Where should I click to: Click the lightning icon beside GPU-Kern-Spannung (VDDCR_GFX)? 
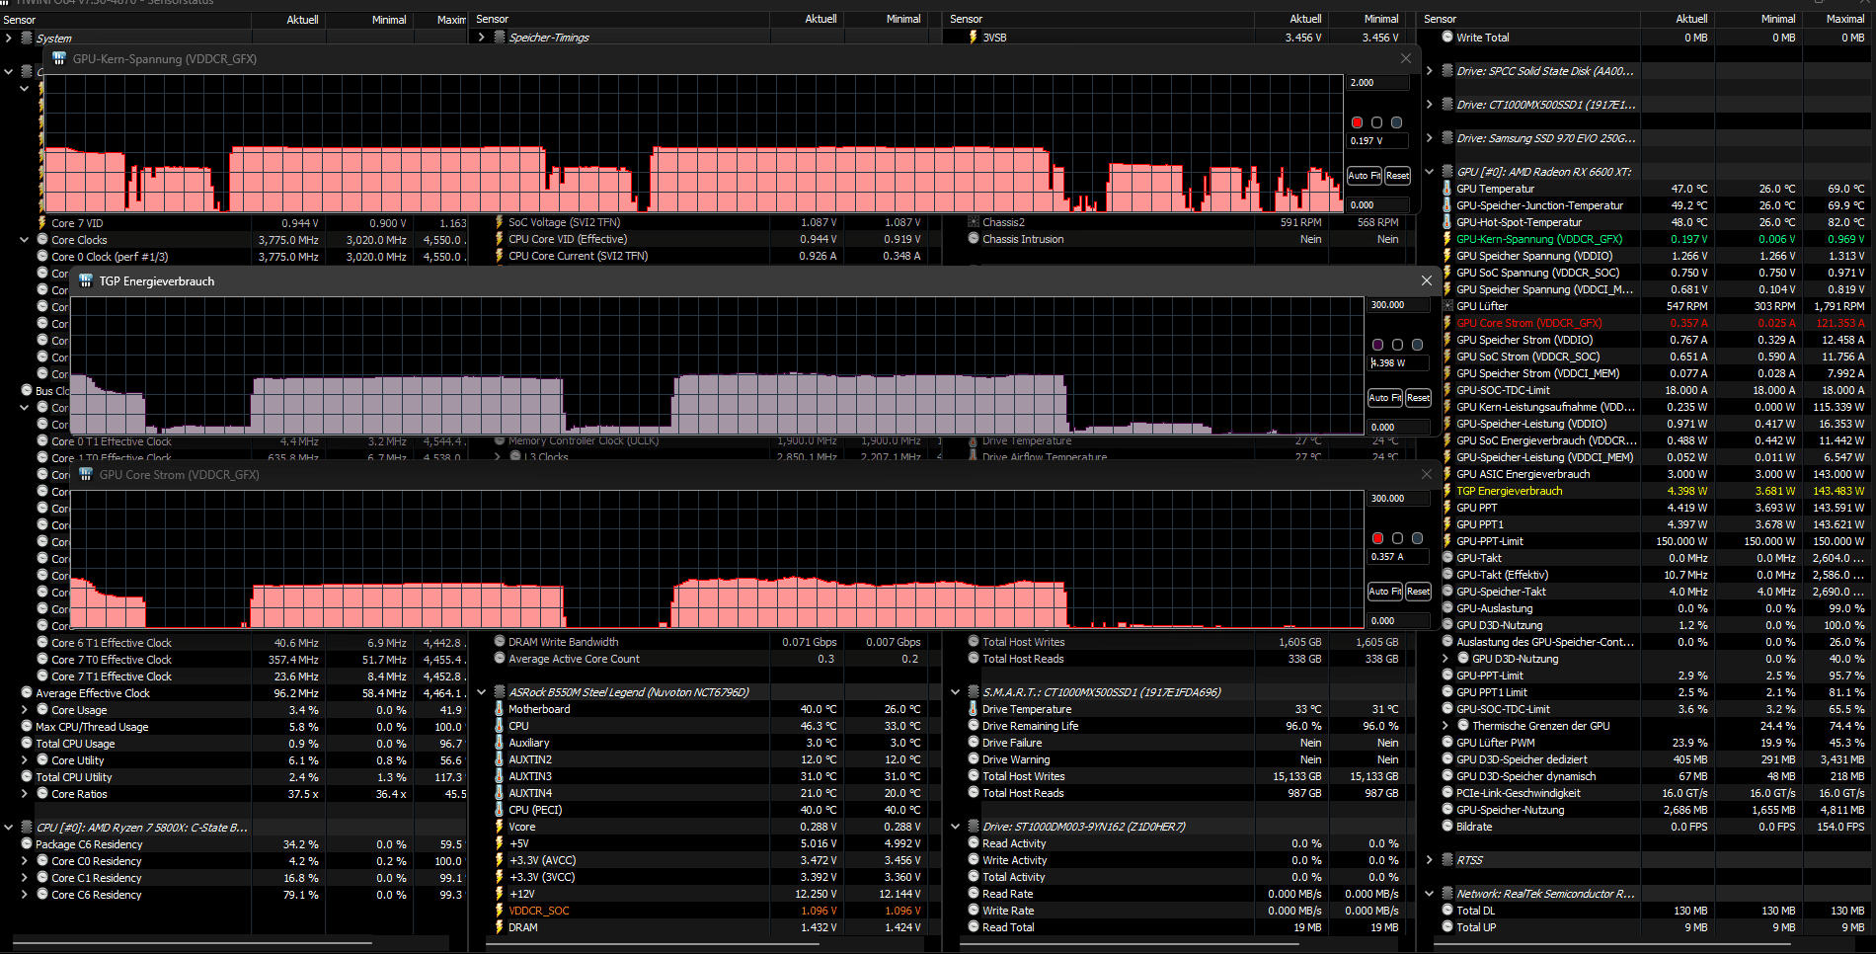click(1447, 239)
